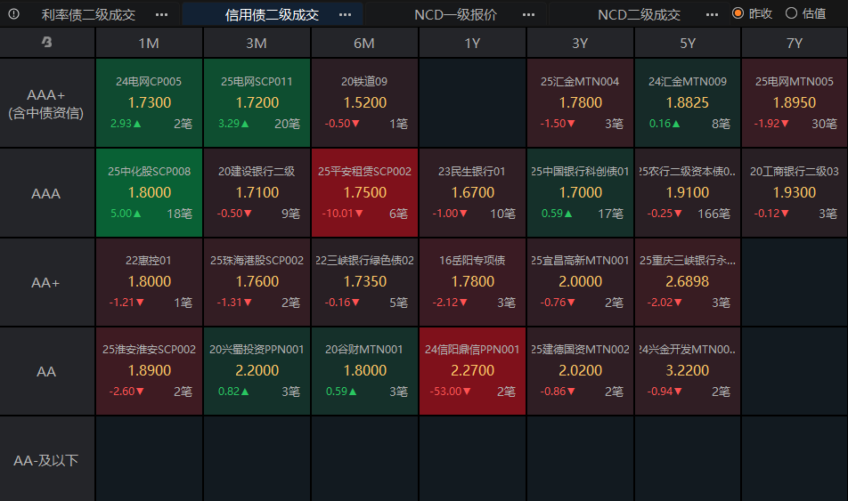This screenshot has height=501, width=848.
Task: Switch to the NCD二级成交 tab
Action: pyautogui.click(x=640, y=14)
